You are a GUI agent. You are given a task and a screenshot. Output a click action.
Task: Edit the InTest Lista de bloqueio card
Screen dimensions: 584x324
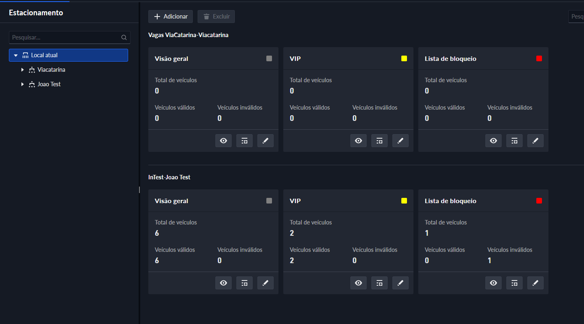tap(535, 283)
